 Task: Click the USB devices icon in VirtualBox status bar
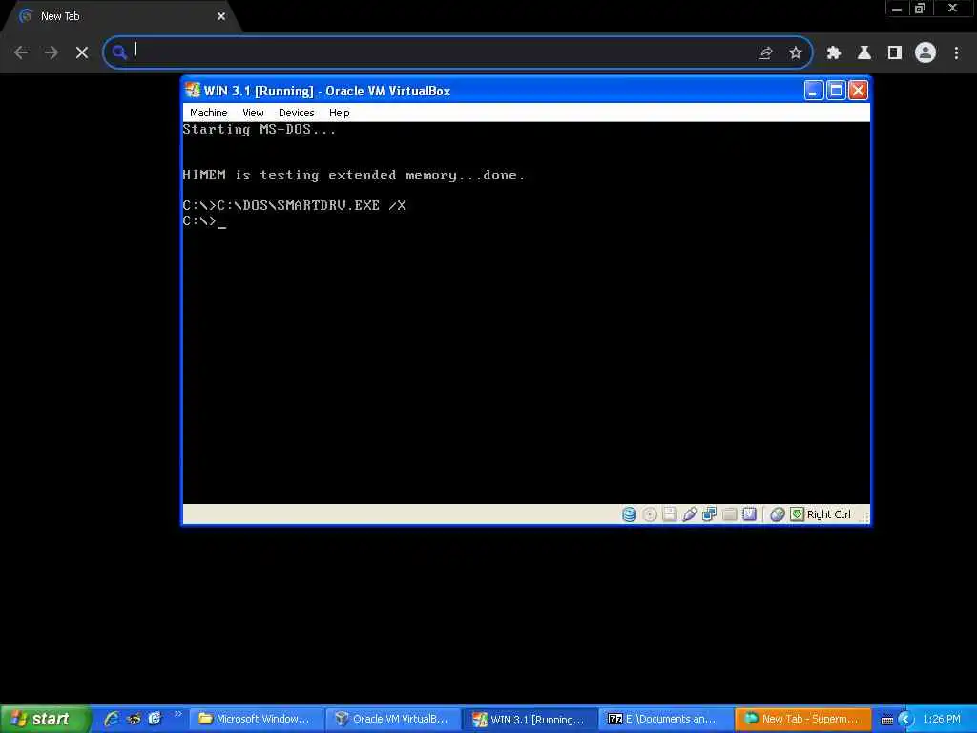[x=689, y=514]
